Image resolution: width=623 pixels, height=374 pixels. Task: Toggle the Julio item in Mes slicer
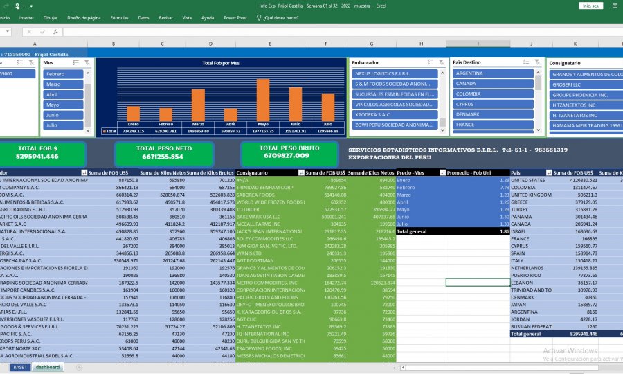point(63,125)
